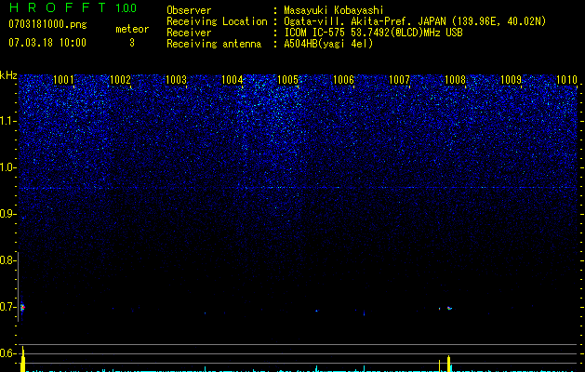
Task: Click the antenna value A504HB(yagi 4el)
Action: tap(328, 44)
